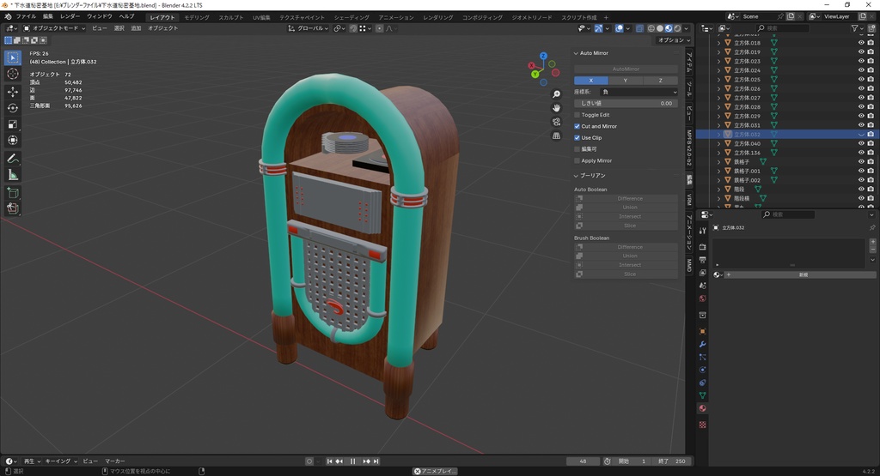The width and height of the screenshot is (880, 476).
Task: Select the Select Box tool
Action: (12, 57)
